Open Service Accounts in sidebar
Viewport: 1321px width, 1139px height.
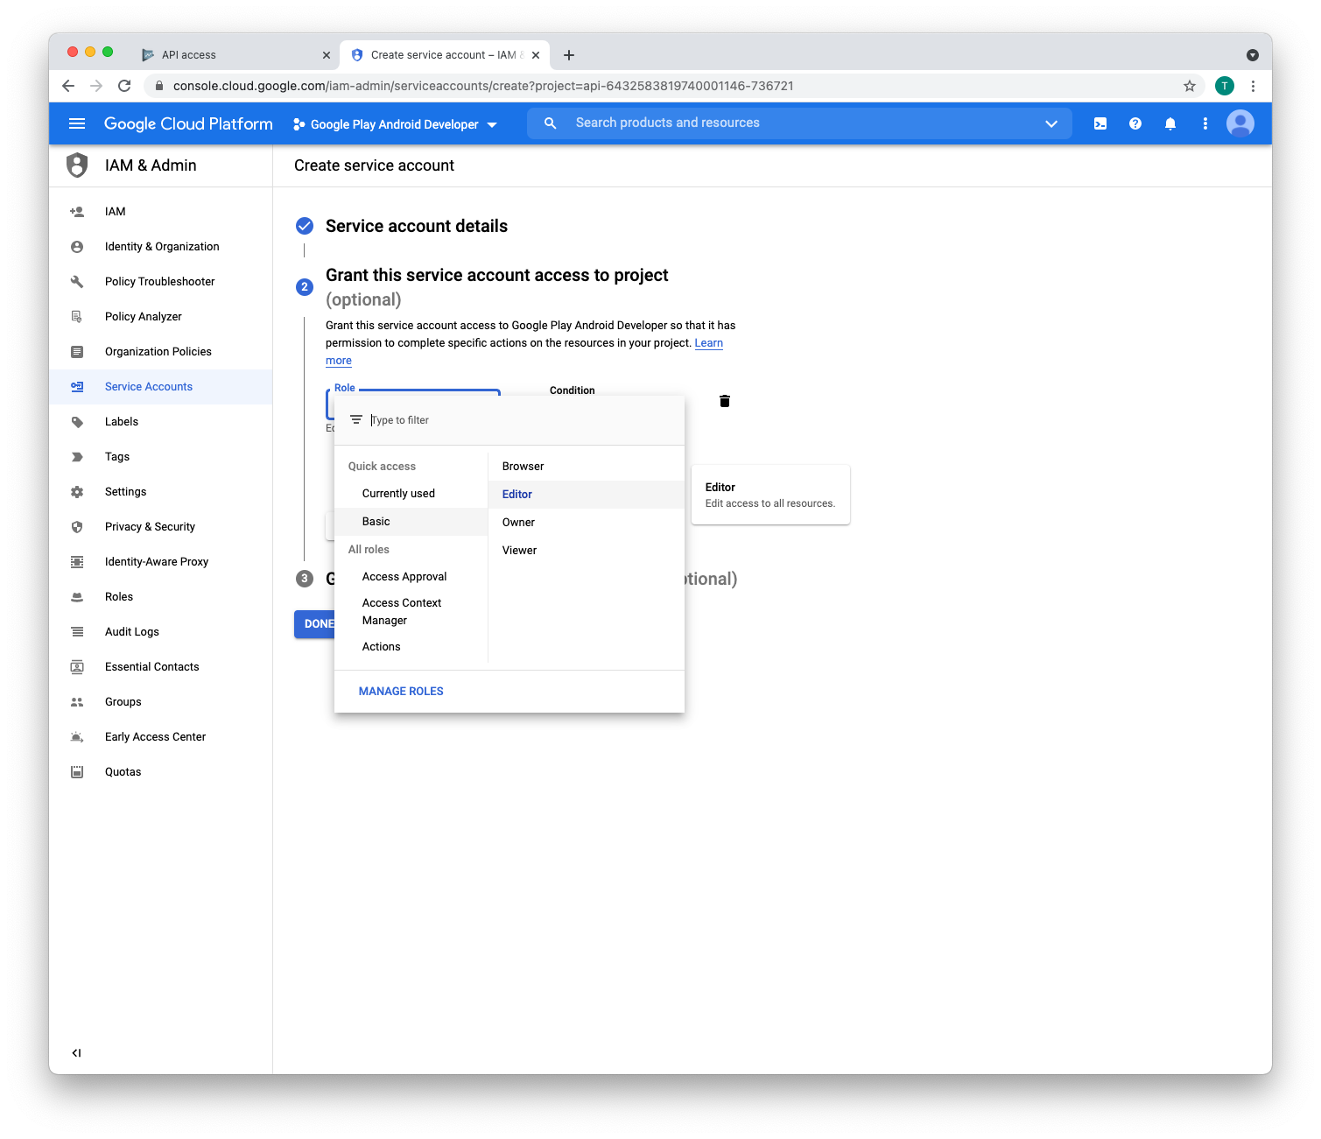pyautogui.click(x=161, y=387)
